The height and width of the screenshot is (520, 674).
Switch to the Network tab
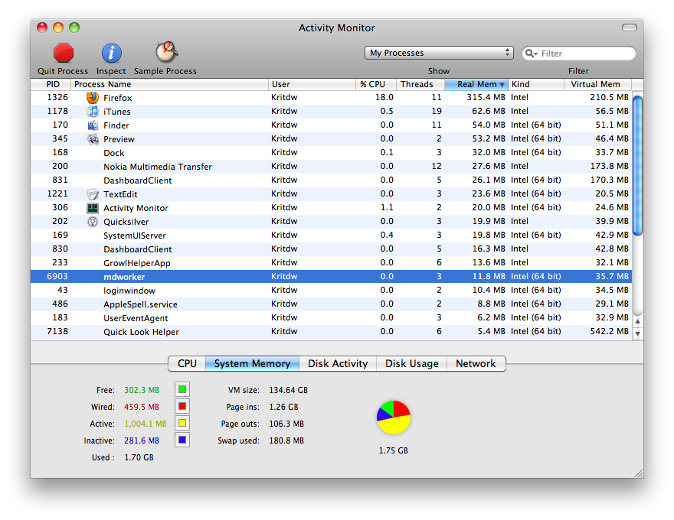tap(476, 363)
